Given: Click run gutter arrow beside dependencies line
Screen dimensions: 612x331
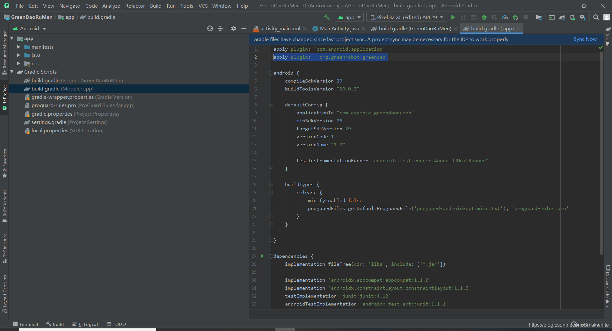Looking at the screenshot, I should coord(262,256).
